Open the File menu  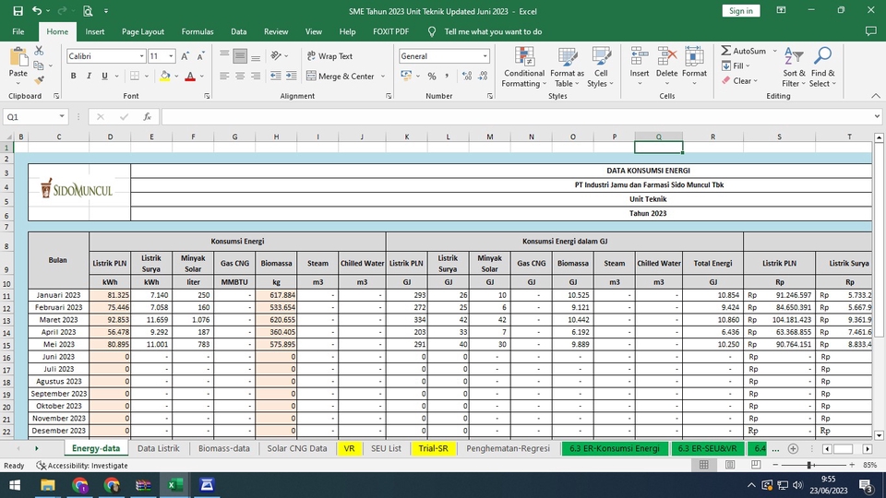[18, 31]
